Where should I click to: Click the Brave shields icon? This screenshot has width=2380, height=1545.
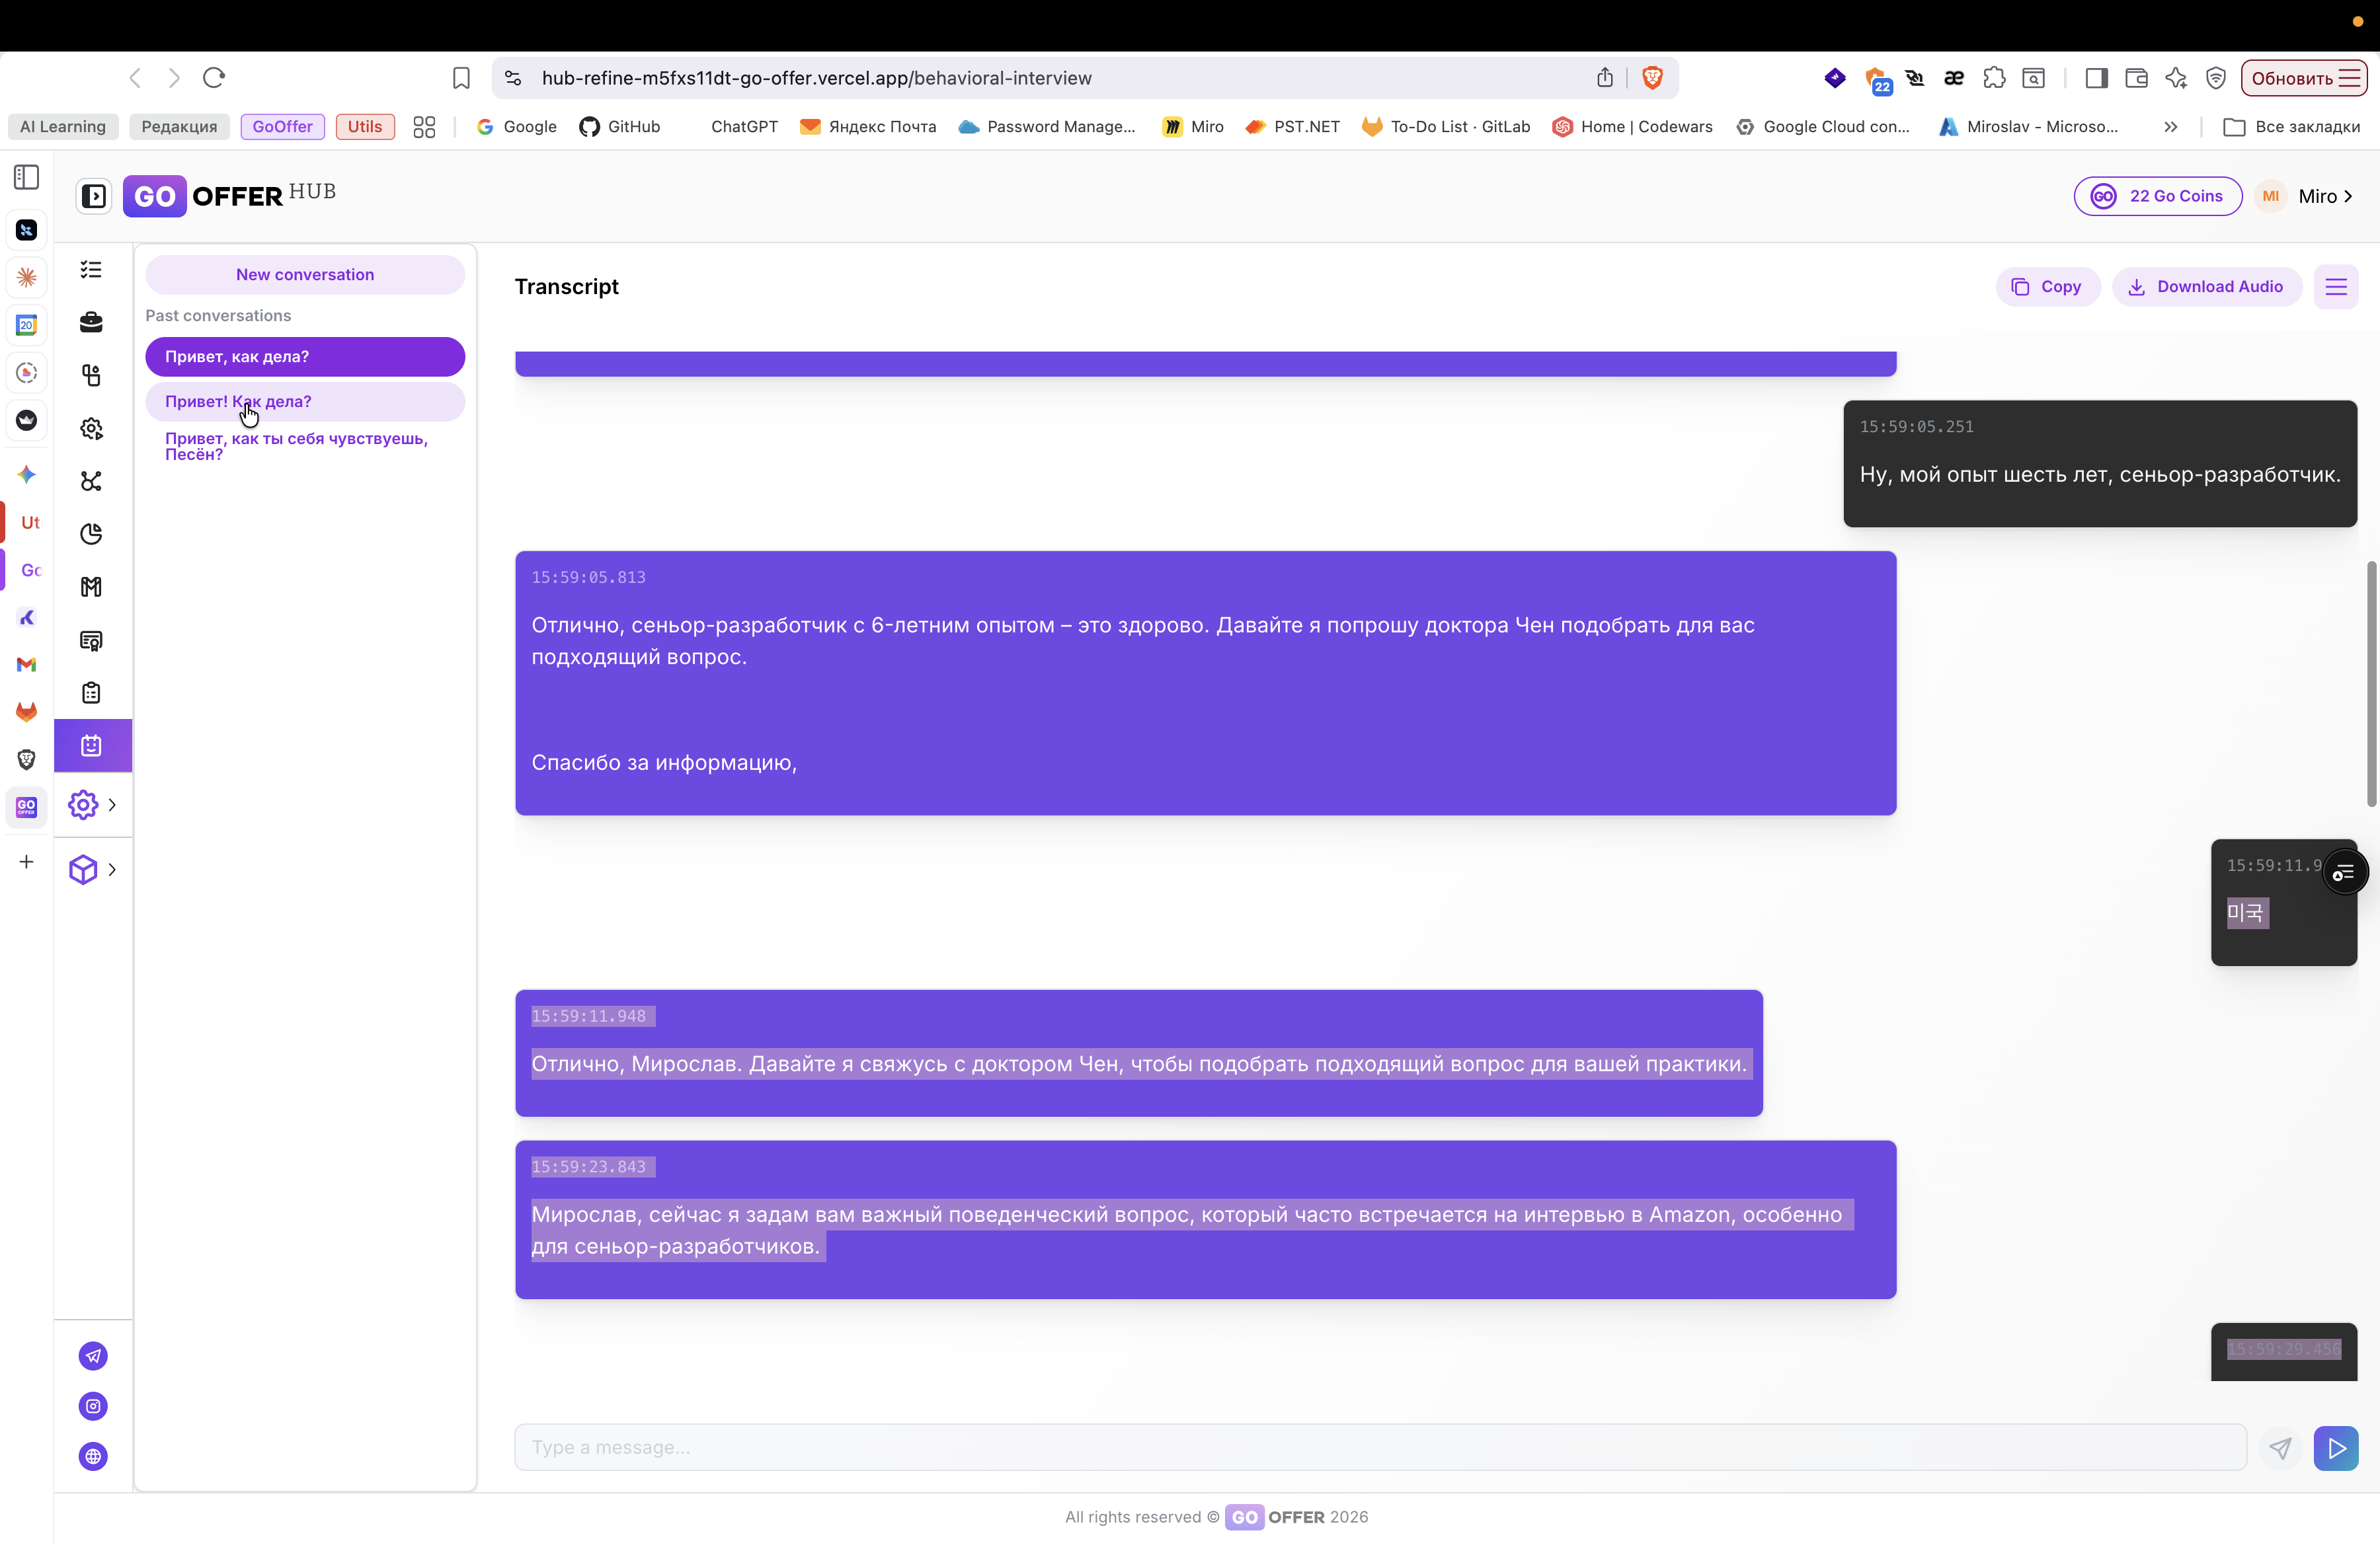click(x=1652, y=78)
